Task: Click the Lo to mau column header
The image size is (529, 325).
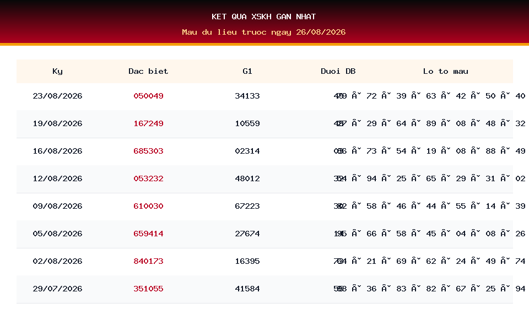Action: [446, 71]
